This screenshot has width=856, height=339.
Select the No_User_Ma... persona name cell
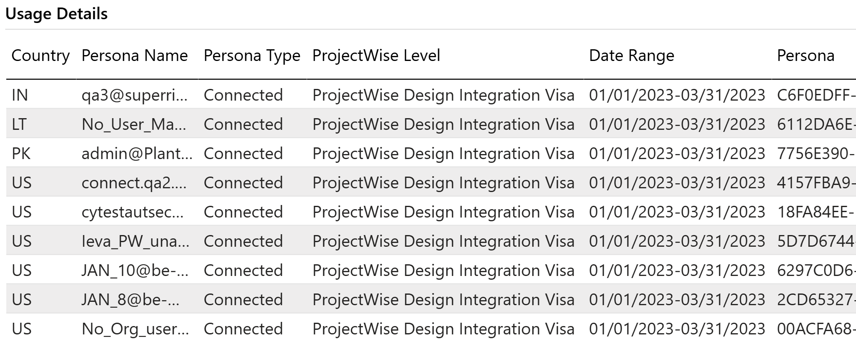pos(134,124)
